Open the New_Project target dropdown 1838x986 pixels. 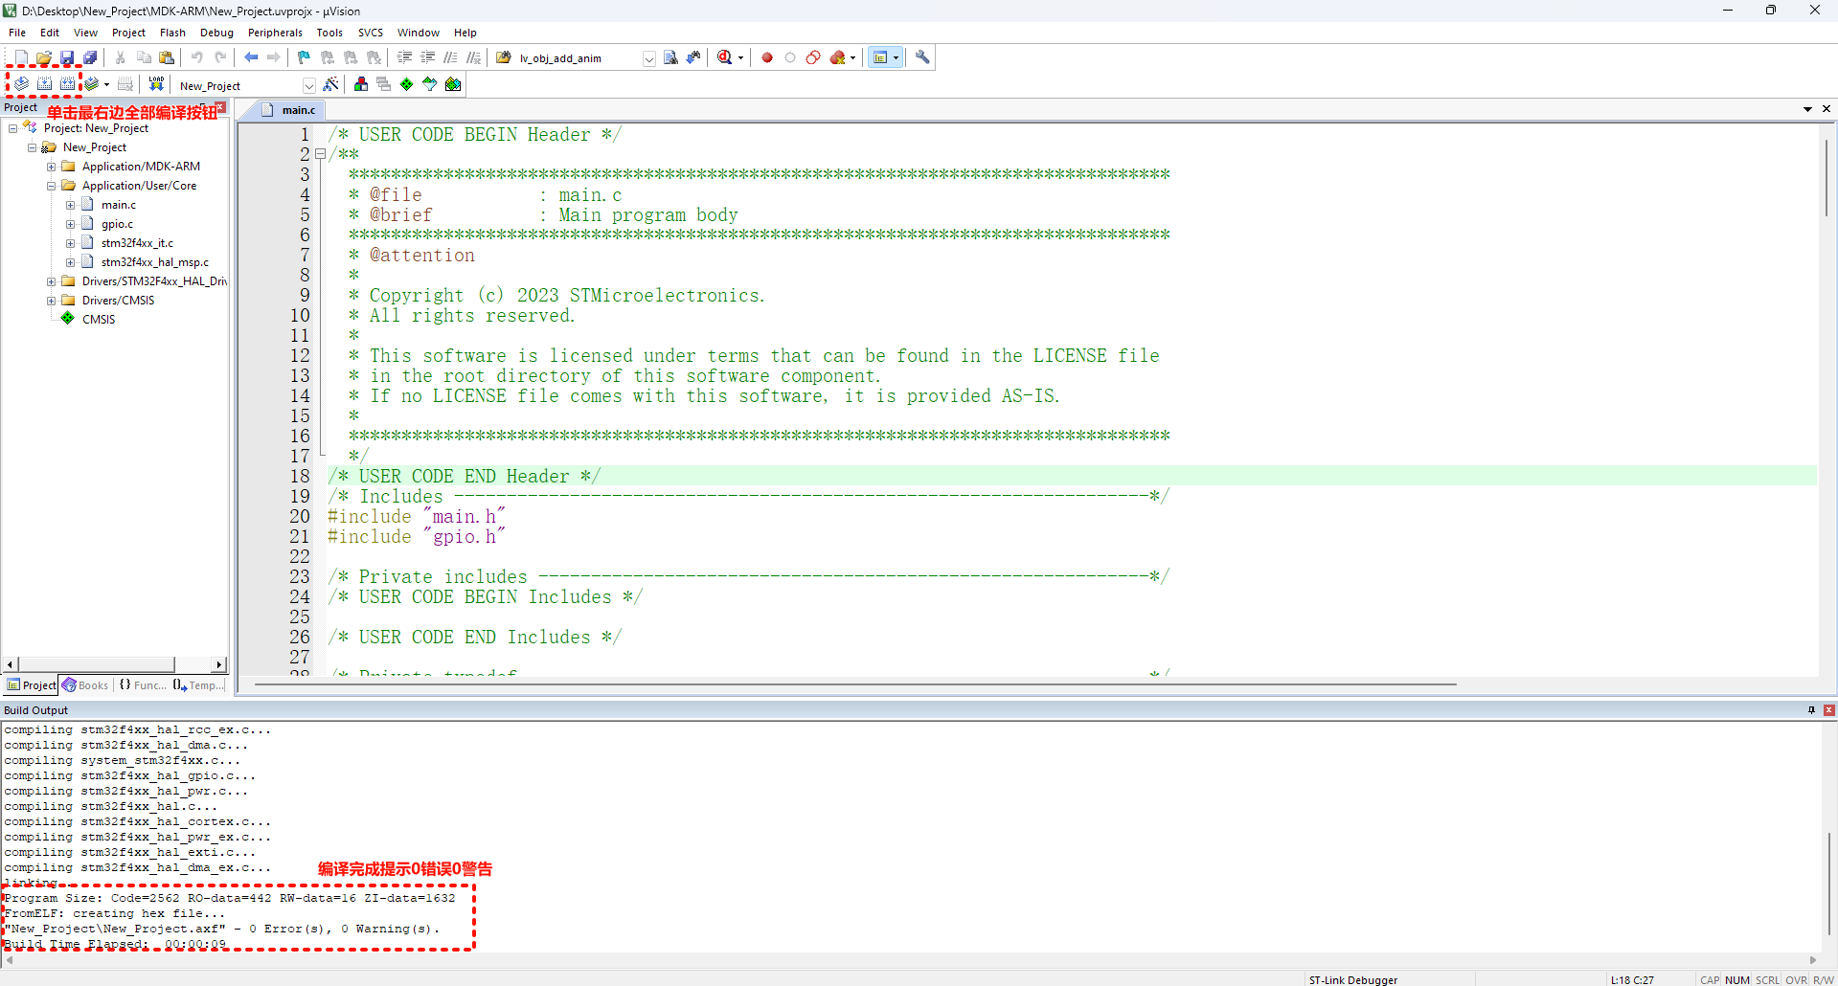point(309,85)
